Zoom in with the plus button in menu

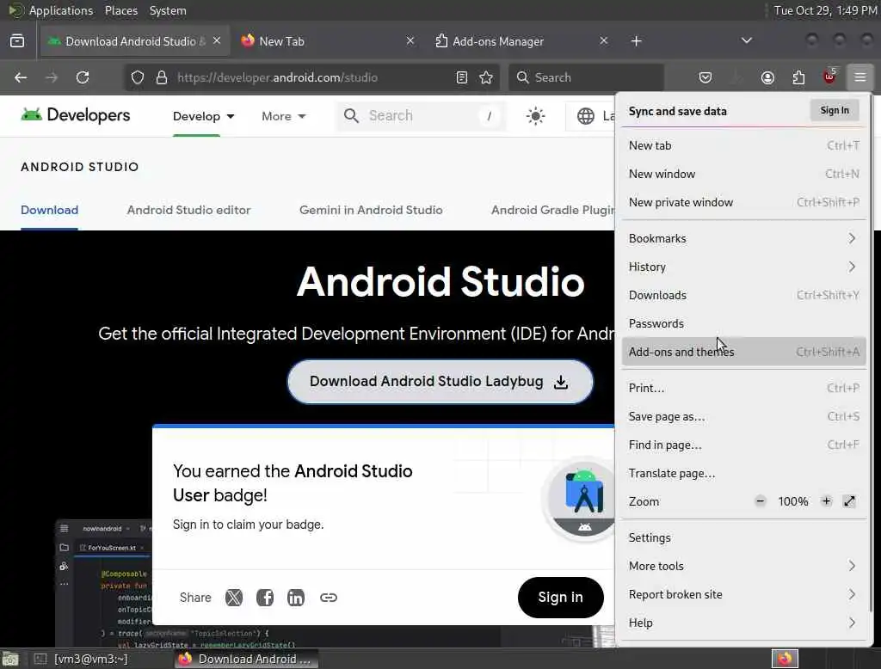pos(826,501)
